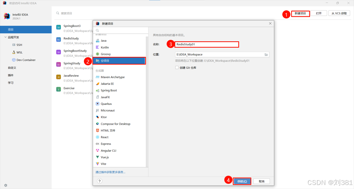This screenshot has width=354, height=189.
Task: Open SpringStudy recent project name
Action: [x=72, y=63]
